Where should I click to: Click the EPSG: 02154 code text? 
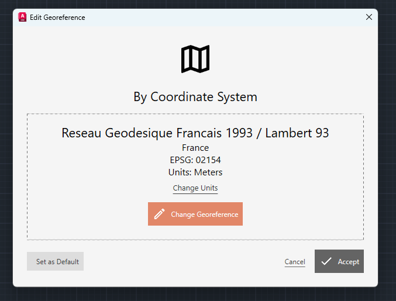tap(195, 160)
